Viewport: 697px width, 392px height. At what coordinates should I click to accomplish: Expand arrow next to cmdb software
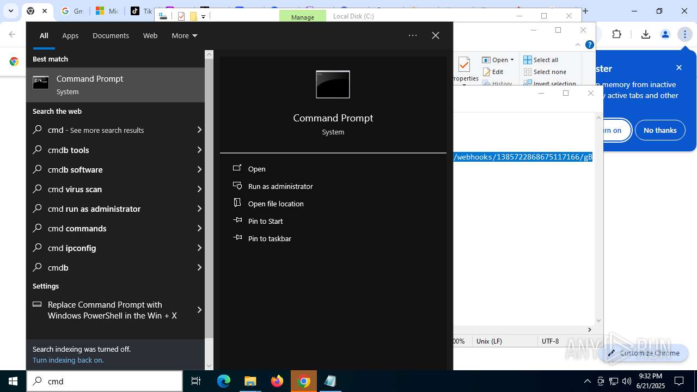pyautogui.click(x=199, y=169)
